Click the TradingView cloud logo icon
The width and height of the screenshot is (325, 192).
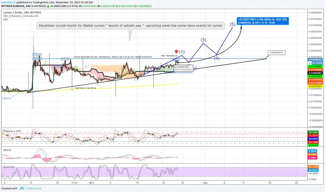pos(22,188)
